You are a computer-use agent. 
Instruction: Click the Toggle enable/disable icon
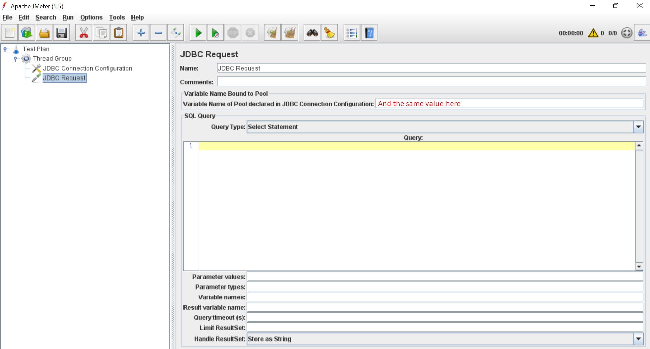[x=176, y=33]
